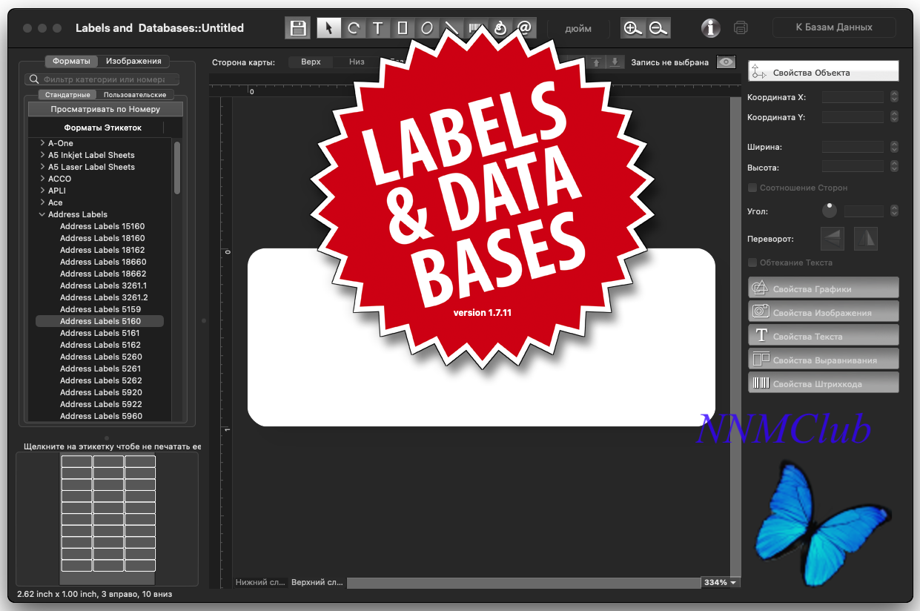Click the Координата Y input field
This screenshot has height=611, width=920.
click(853, 117)
